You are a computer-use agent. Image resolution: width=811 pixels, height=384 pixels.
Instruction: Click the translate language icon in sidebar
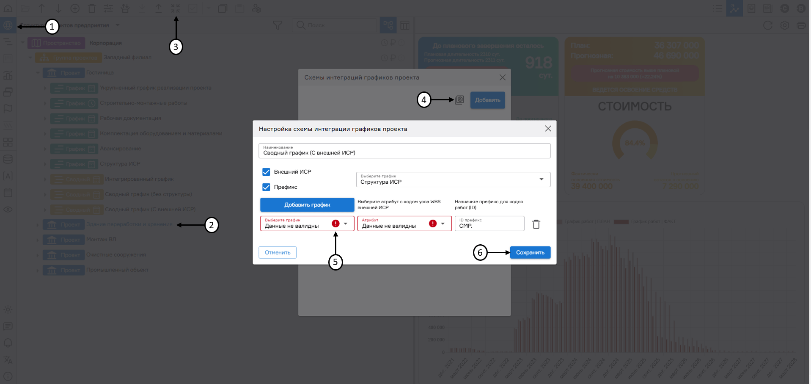pos(8,360)
